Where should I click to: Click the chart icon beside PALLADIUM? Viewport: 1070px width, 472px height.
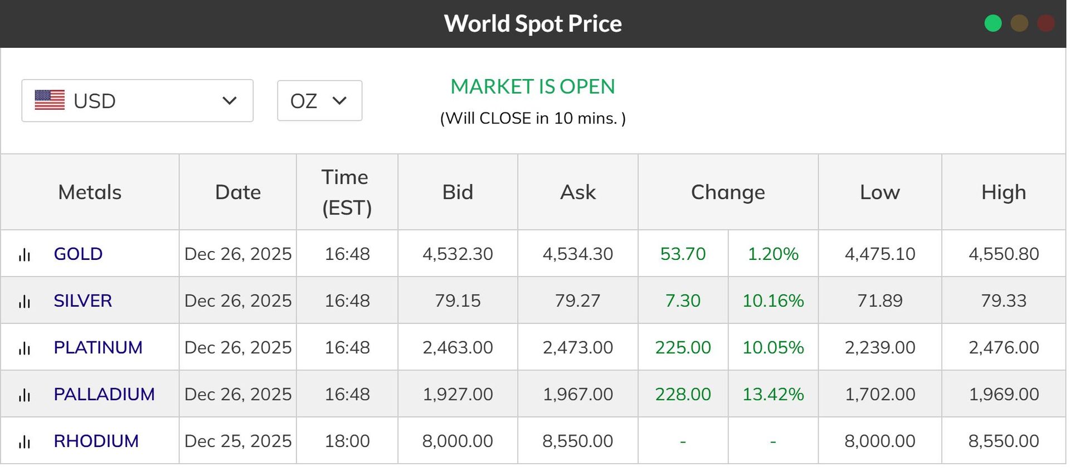(x=25, y=395)
